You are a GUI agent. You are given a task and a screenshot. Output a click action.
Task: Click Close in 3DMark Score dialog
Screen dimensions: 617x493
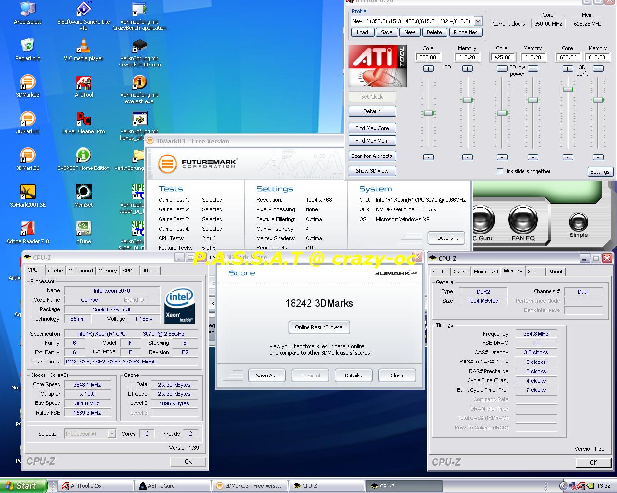click(397, 376)
